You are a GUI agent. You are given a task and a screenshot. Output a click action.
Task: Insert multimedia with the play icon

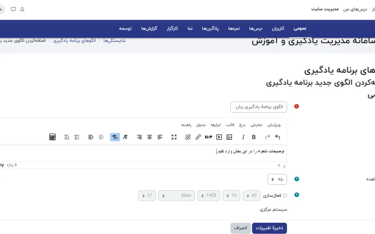[219, 137]
